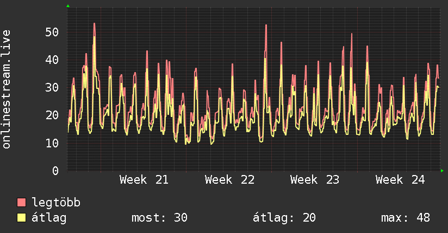
Task: Select the átlag legend label
Action: tap(49, 218)
